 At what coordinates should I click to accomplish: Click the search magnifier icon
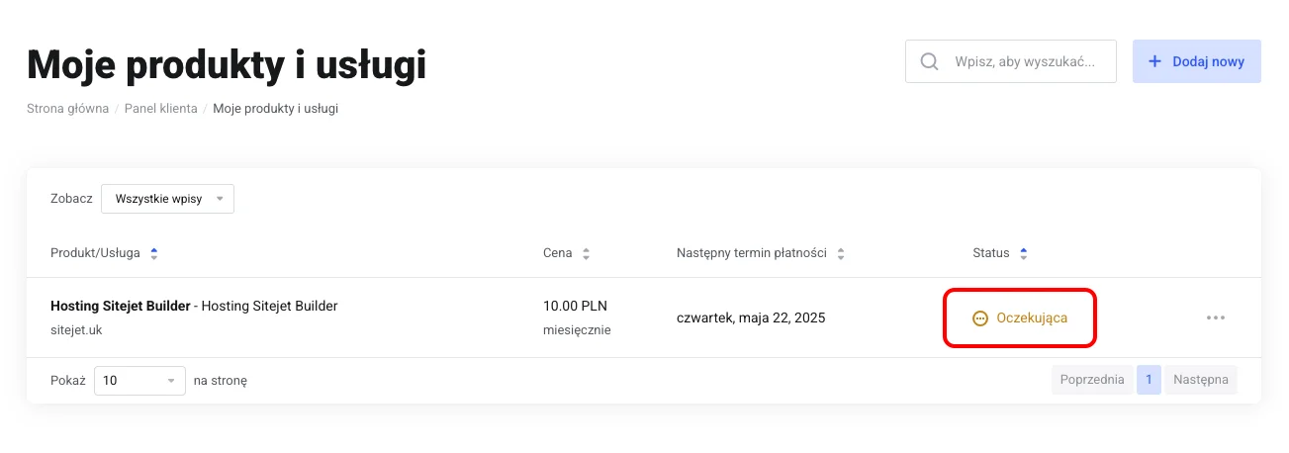click(x=929, y=61)
